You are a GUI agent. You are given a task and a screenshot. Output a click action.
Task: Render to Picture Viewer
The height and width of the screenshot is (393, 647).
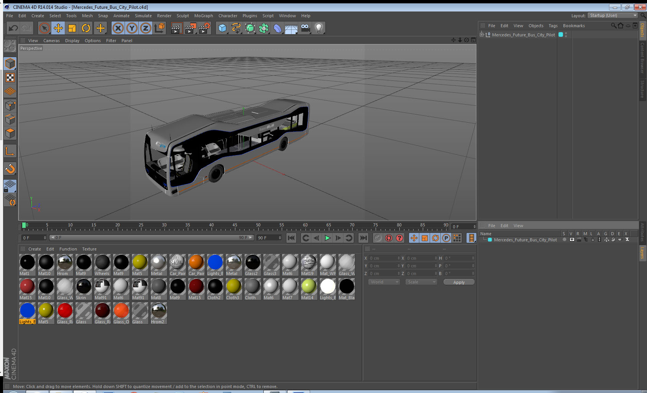click(190, 28)
